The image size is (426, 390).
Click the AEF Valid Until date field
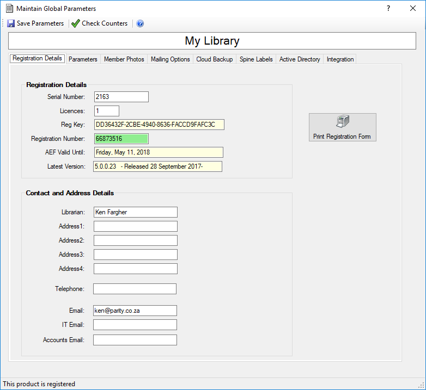159,152
